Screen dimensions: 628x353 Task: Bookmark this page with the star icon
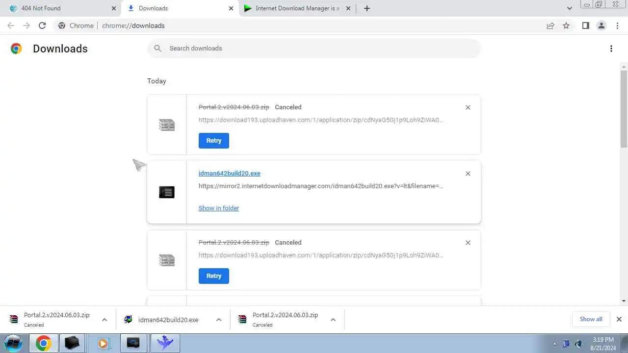point(566,25)
